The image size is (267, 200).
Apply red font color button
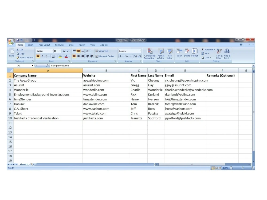pos(66,56)
